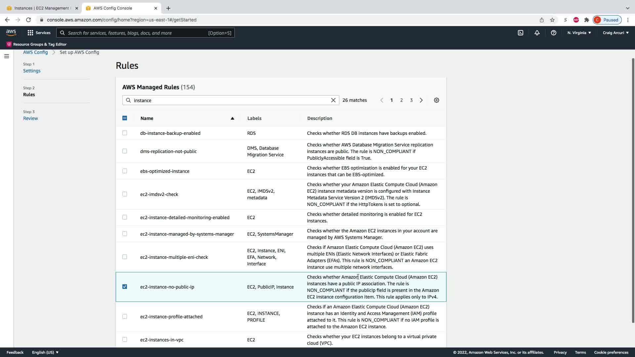Open the English (US) language selector

(45, 352)
